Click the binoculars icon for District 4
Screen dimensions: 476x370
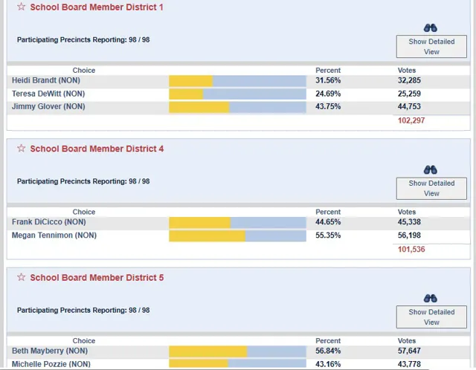[x=431, y=169]
